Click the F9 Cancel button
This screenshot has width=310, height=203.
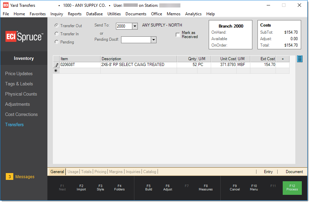(236, 188)
